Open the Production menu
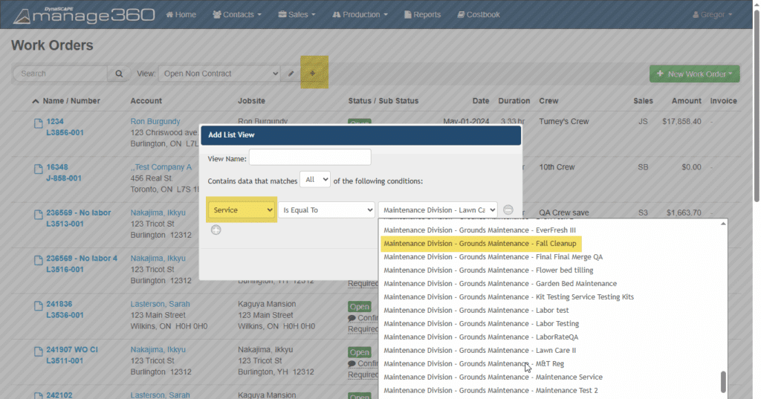 click(x=360, y=14)
